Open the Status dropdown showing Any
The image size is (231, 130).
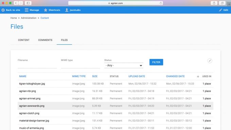[124, 65]
